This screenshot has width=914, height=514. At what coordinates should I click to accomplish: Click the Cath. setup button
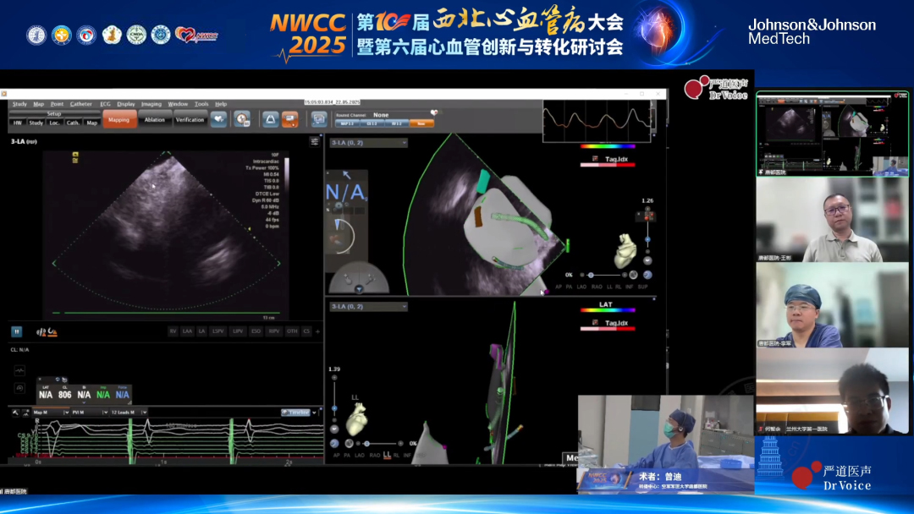click(x=73, y=123)
